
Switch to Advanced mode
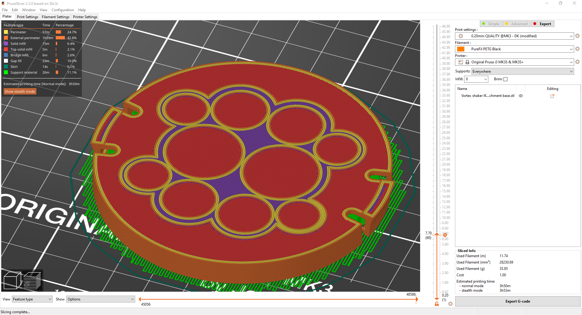516,24
